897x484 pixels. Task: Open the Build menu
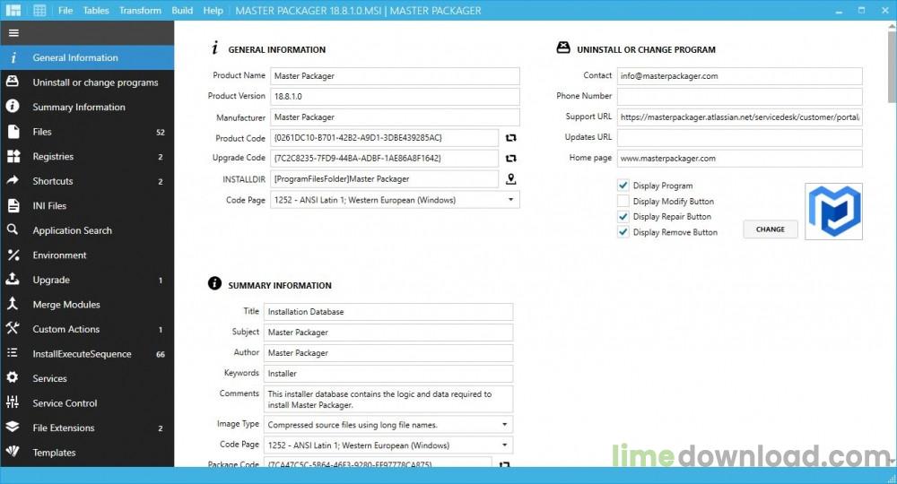pyautogui.click(x=182, y=10)
